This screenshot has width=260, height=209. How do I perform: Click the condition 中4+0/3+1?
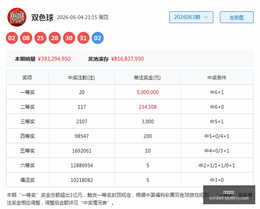click(217, 151)
